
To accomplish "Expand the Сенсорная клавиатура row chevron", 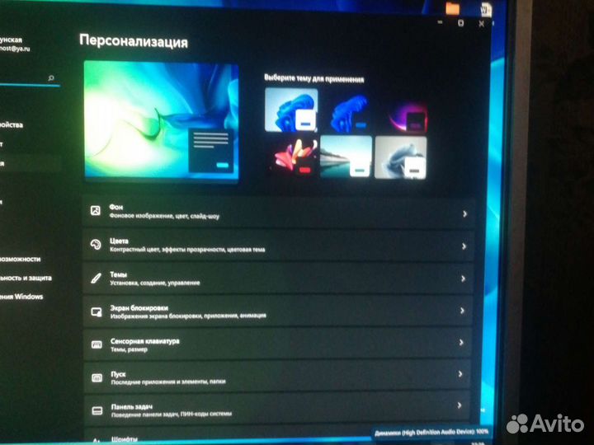I will 461,343.
